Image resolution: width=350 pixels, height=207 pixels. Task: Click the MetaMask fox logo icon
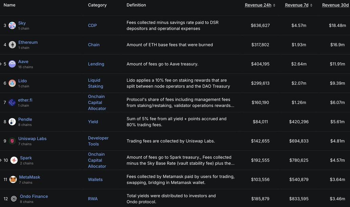coord(13,179)
